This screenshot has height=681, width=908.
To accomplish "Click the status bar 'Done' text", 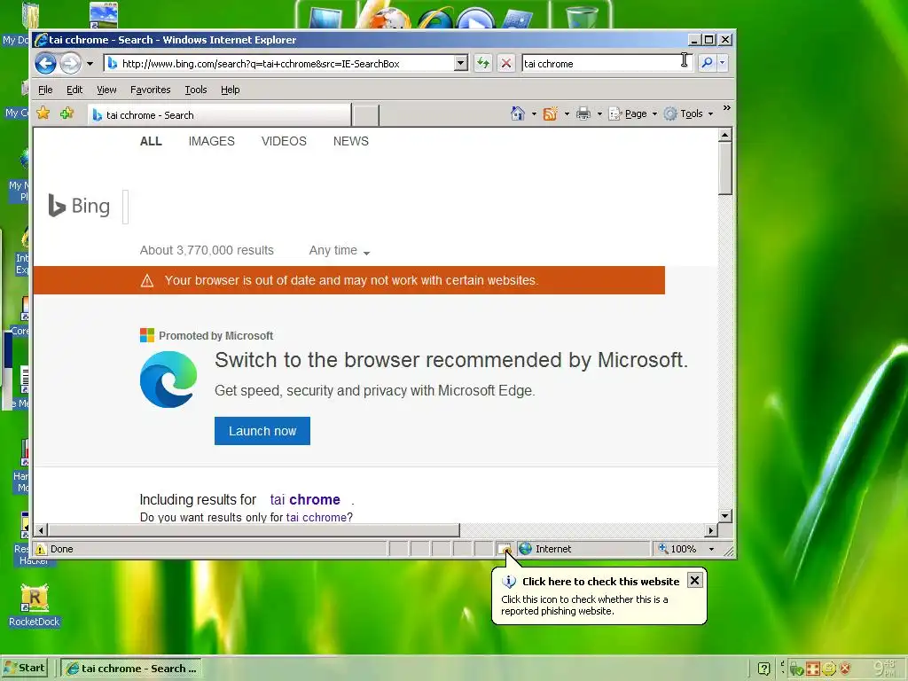I will click(x=61, y=549).
